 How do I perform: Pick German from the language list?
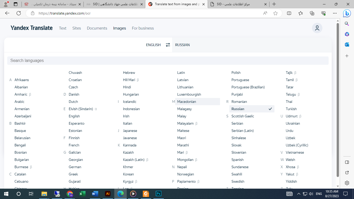pyautogui.click(x=75, y=167)
